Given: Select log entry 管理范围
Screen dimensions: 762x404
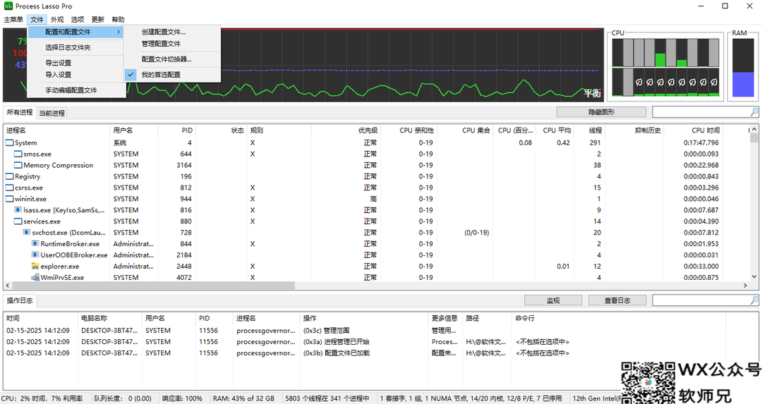Looking at the screenshot, I should pos(326,330).
